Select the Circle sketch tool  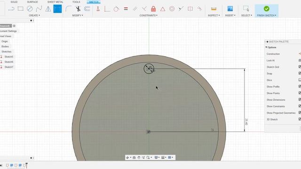click(30, 8)
